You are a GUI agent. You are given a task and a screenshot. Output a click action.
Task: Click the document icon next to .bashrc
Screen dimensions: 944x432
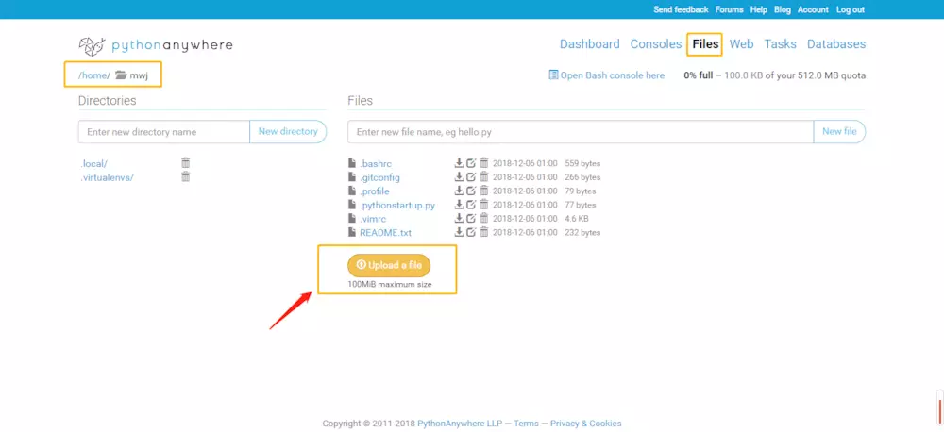pyautogui.click(x=352, y=163)
